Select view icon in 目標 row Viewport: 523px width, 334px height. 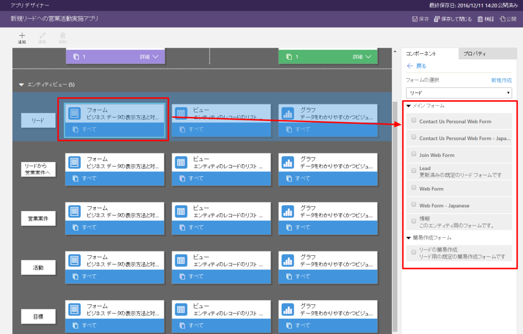point(181,309)
